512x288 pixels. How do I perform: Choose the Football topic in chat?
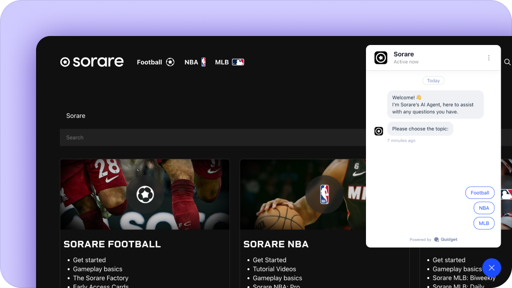tap(480, 193)
